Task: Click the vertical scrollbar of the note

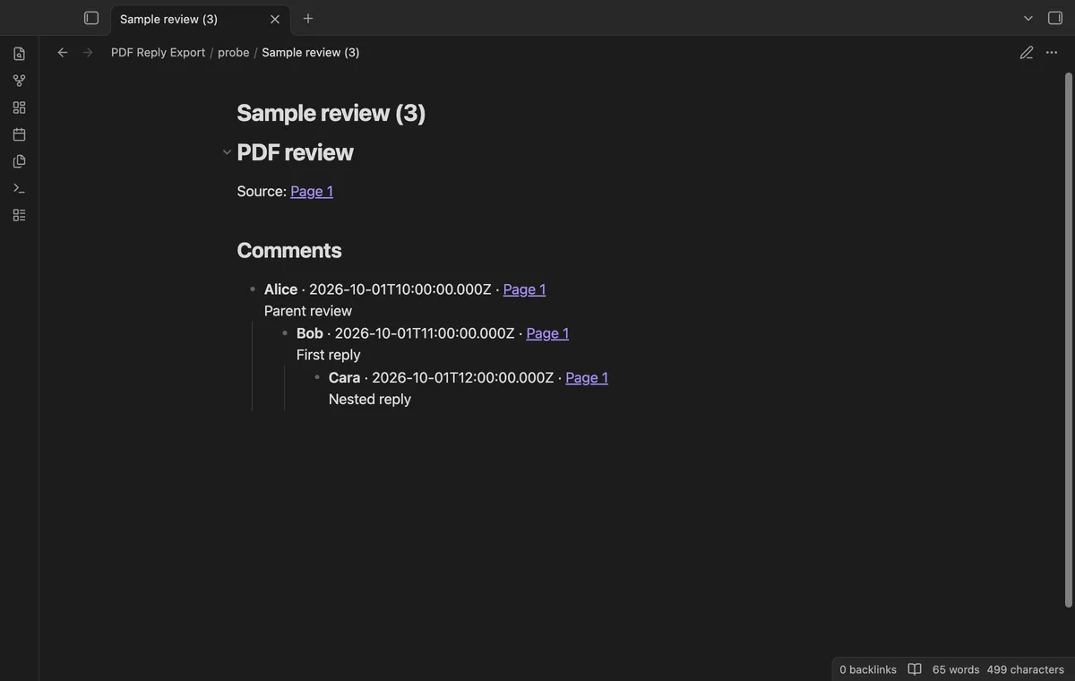Action: 1068,340
